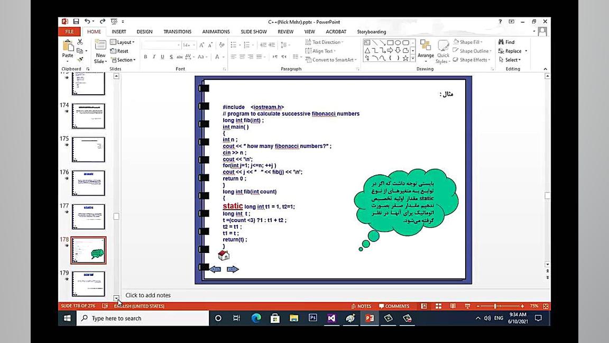
Task: Click the back arrow action button on slide
Action: 215,269
